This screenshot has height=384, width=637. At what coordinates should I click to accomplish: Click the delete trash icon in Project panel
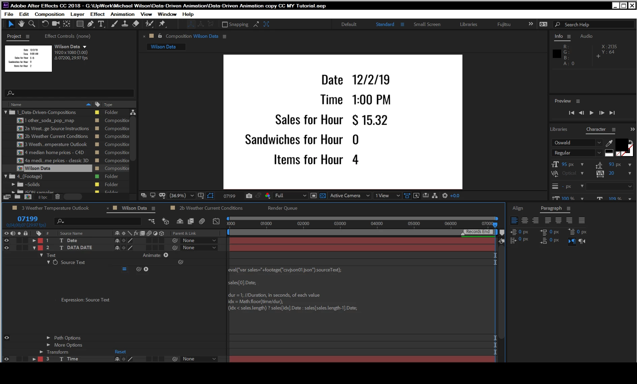[57, 197]
